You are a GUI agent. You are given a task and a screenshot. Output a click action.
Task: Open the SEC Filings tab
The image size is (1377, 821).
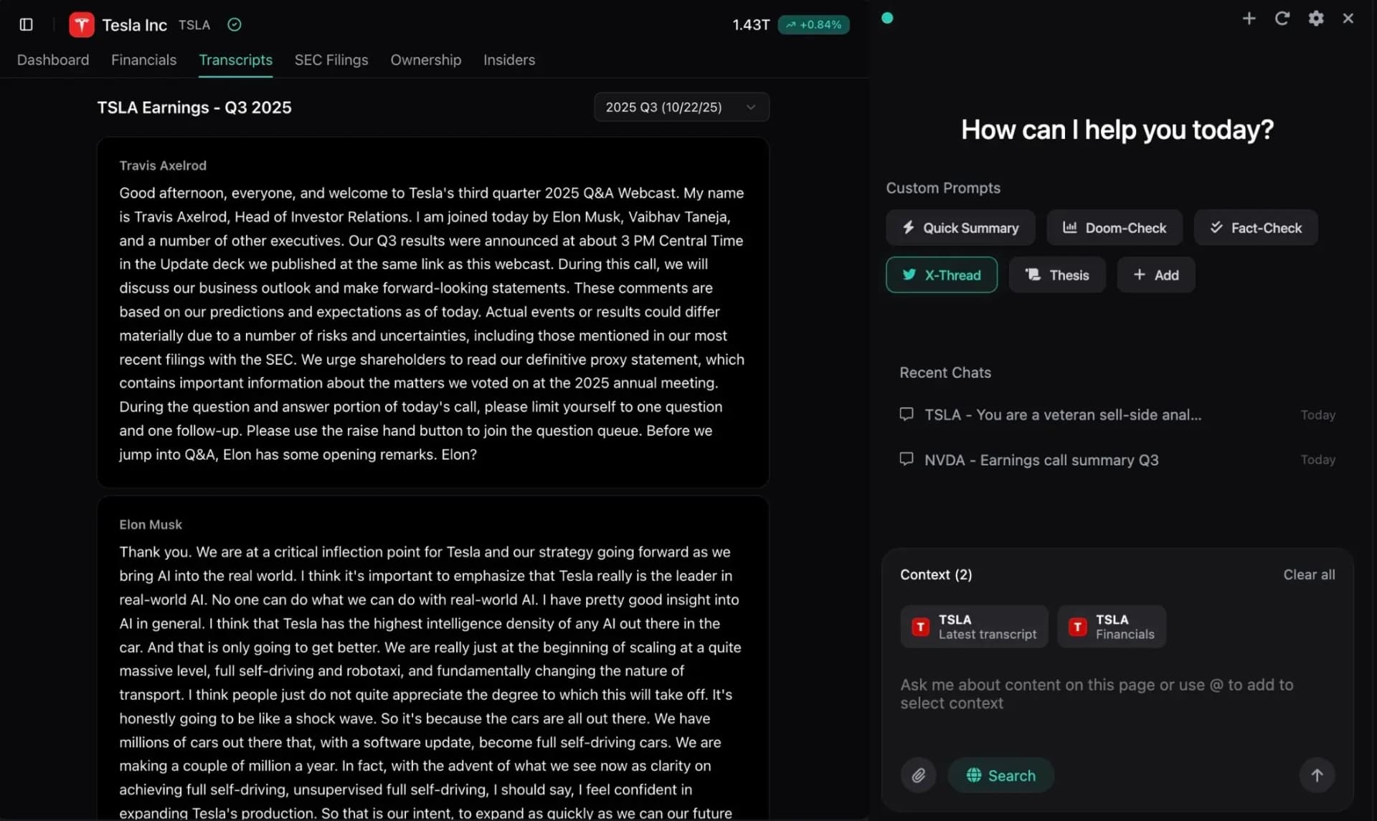(x=331, y=60)
